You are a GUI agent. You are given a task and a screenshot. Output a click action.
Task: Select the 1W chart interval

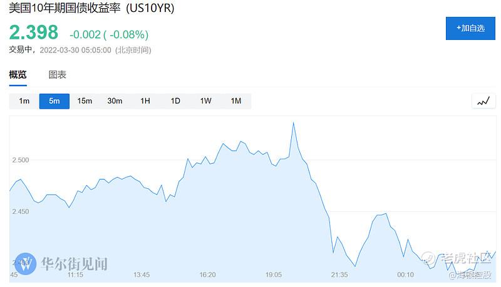coord(206,101)
